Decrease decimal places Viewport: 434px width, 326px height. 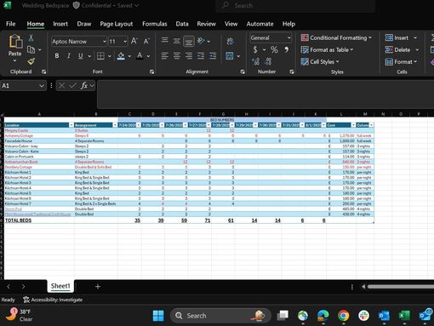(x=268, y=61)
